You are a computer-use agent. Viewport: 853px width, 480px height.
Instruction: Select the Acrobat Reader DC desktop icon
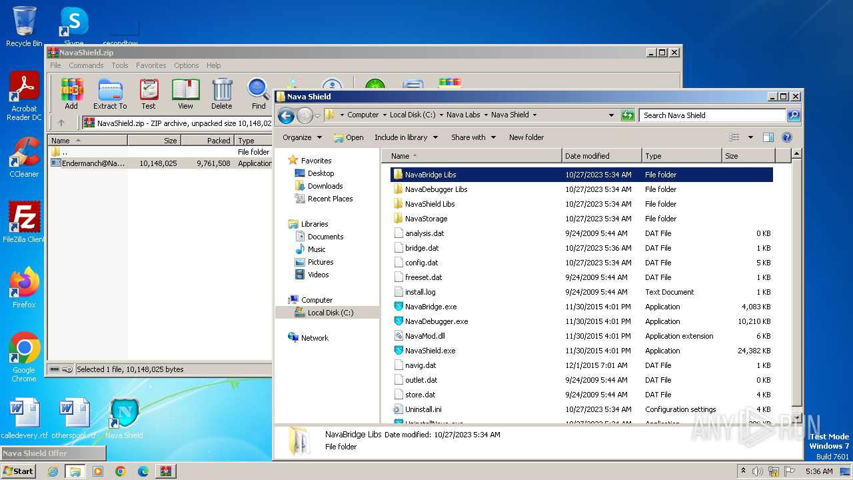tap(24, 97)
